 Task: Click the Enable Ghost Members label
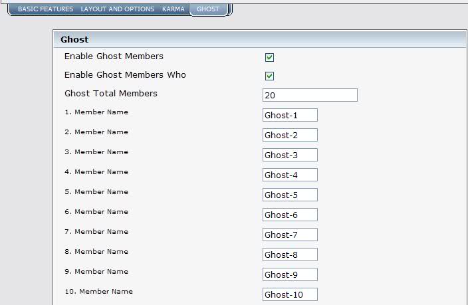[x=114, y=56]
